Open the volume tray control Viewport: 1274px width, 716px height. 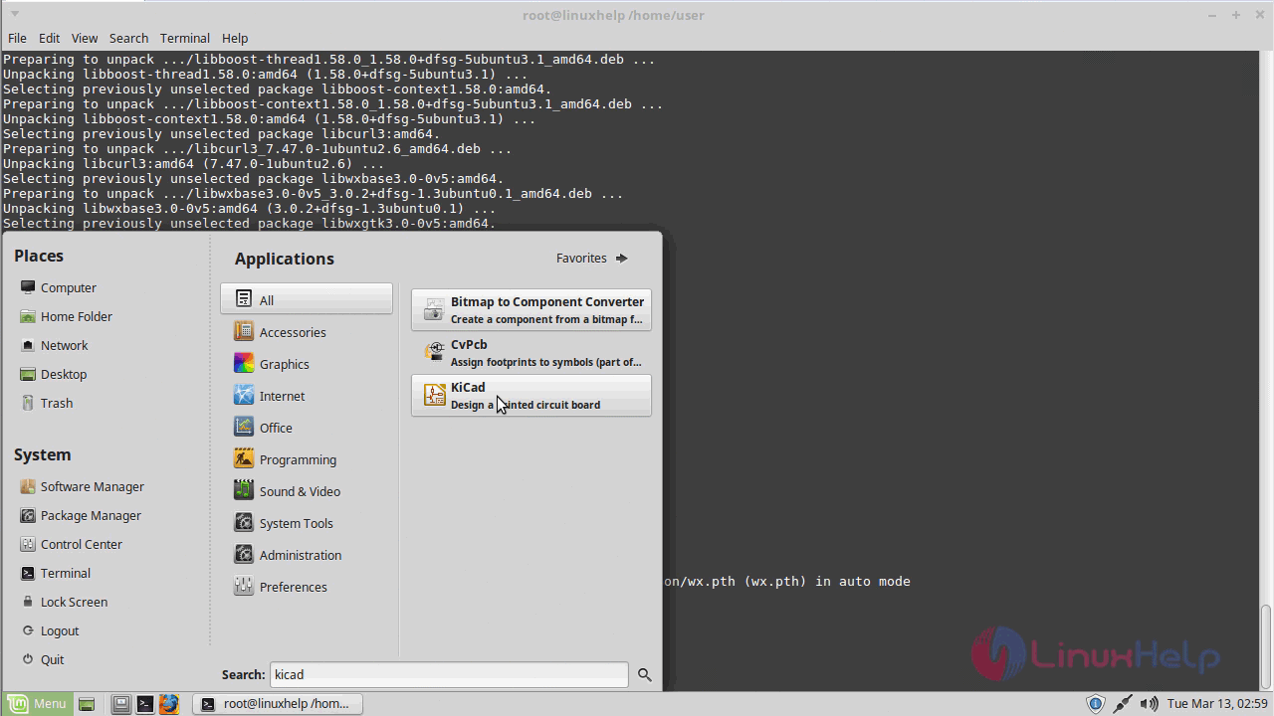click(x=1149, y=704)
